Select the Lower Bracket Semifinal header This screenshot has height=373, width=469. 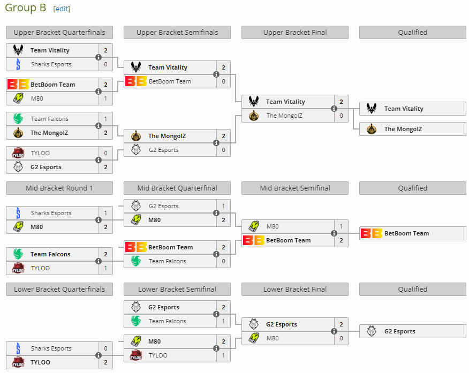coord(177,290)
